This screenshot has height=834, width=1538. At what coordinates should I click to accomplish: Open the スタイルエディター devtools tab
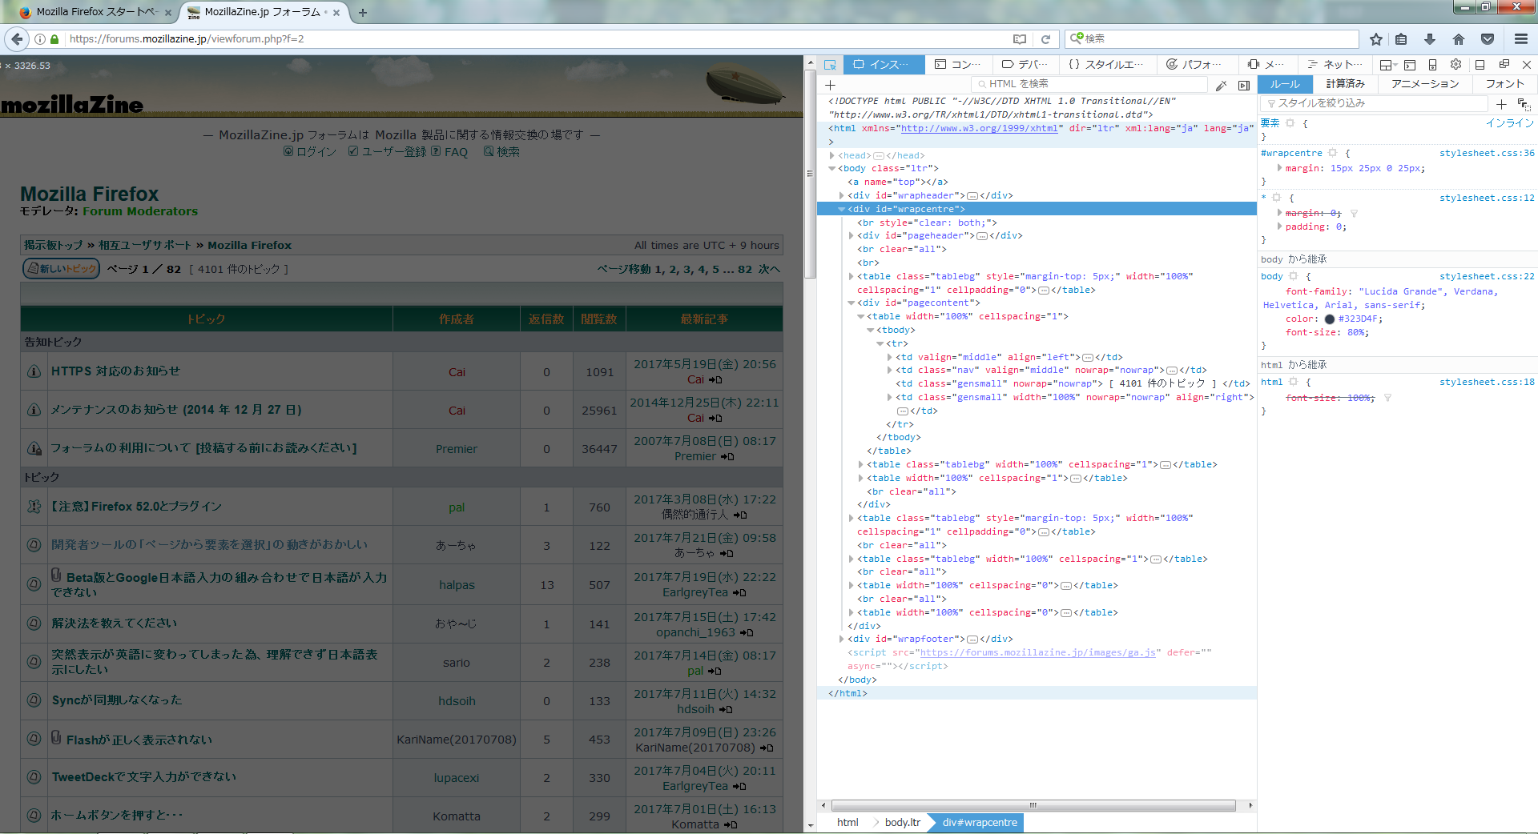[1107, 65]
